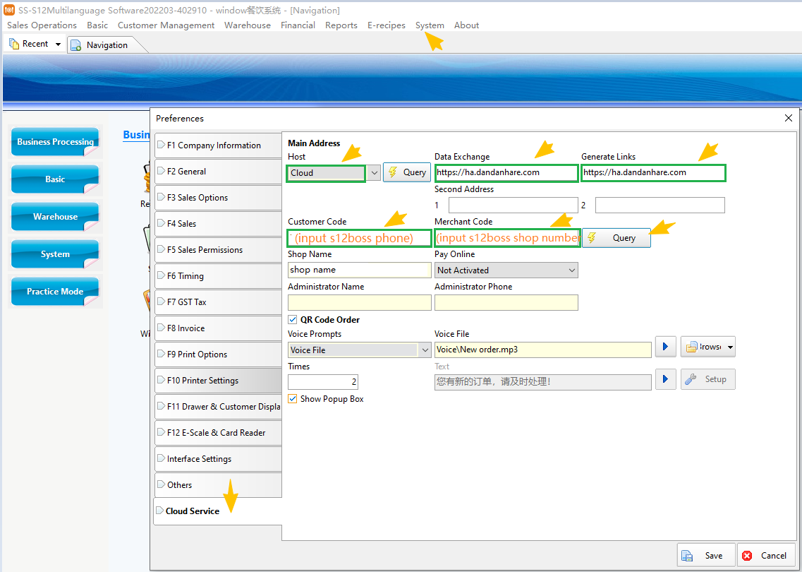The height and width of the screenshot is (572, 802).
Task: Click the red Cancel button
Action: pyautogui.click(x=766, y=556)
